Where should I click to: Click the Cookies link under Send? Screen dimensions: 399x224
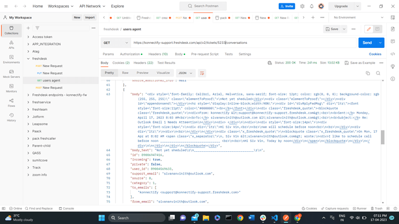pyautogui.click(x=375, y=54)
